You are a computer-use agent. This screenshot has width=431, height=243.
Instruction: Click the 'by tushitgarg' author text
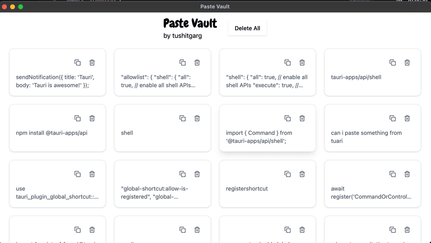pos(183,36)
